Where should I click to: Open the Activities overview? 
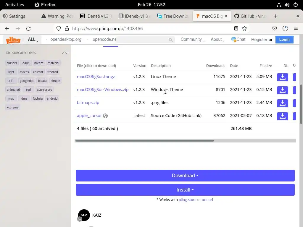click(x=14, y=5)
